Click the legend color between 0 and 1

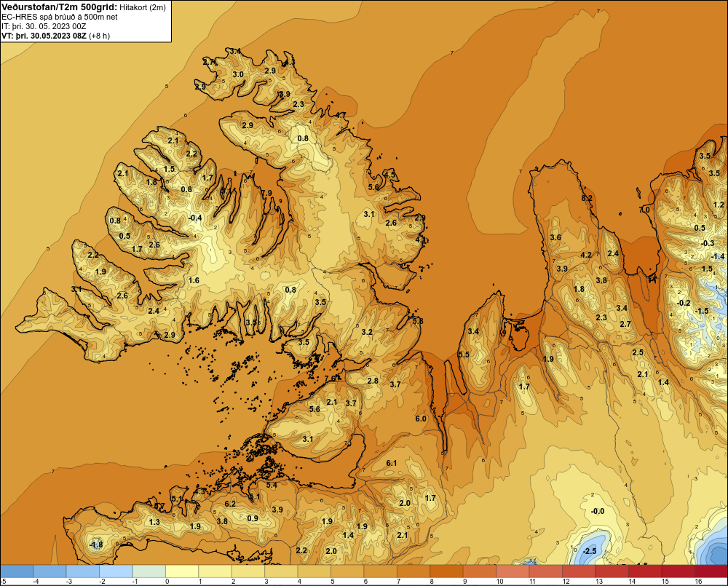182,571
